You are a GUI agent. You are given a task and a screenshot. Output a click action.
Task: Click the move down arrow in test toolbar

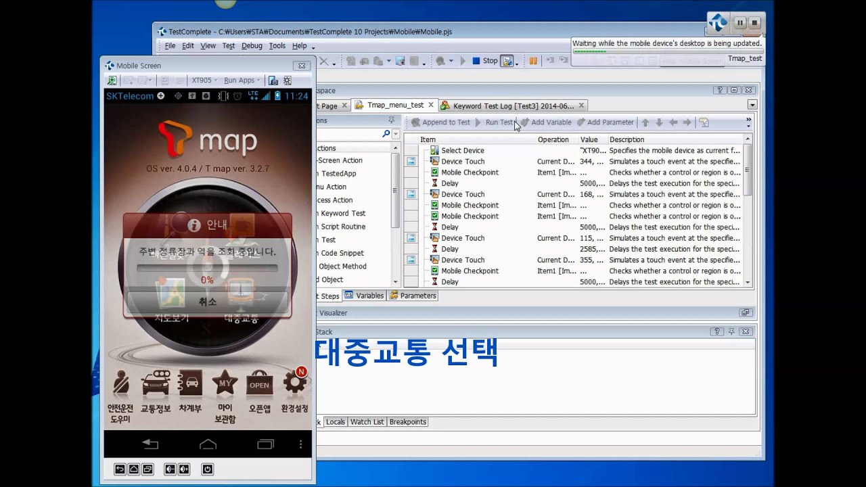[659, 122]
